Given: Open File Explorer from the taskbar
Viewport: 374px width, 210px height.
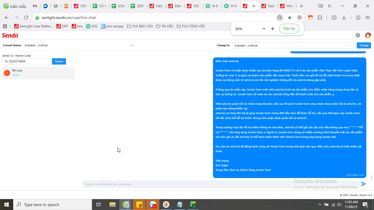Looking at the screenshot, I should 113,205.
